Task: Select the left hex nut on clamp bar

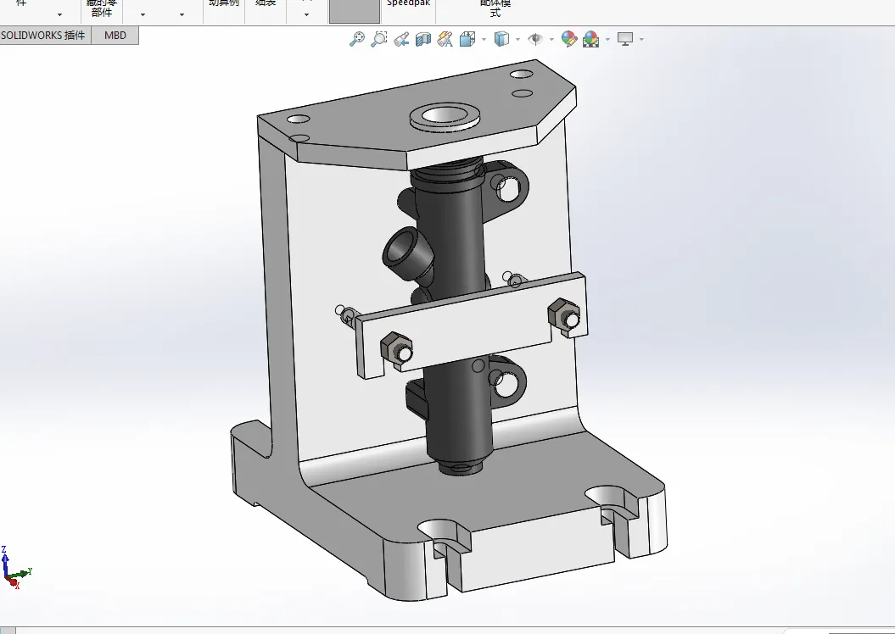Action: 396,347
